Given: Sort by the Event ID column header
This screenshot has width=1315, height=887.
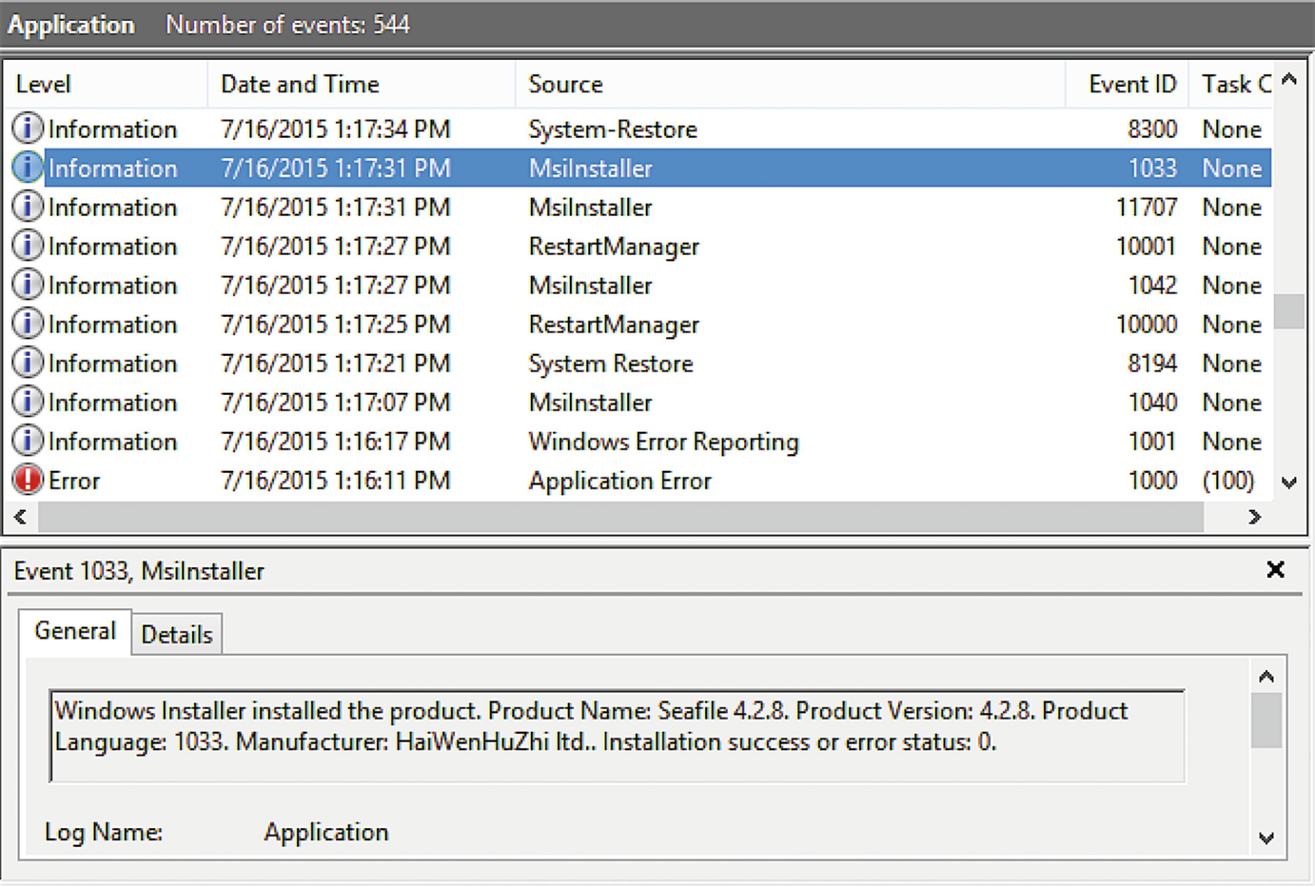Looking at the screenshot, I should [x=1128, y=84].
